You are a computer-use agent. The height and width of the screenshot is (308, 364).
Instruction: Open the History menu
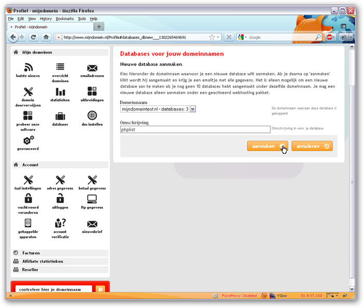(x=46, y=19)
